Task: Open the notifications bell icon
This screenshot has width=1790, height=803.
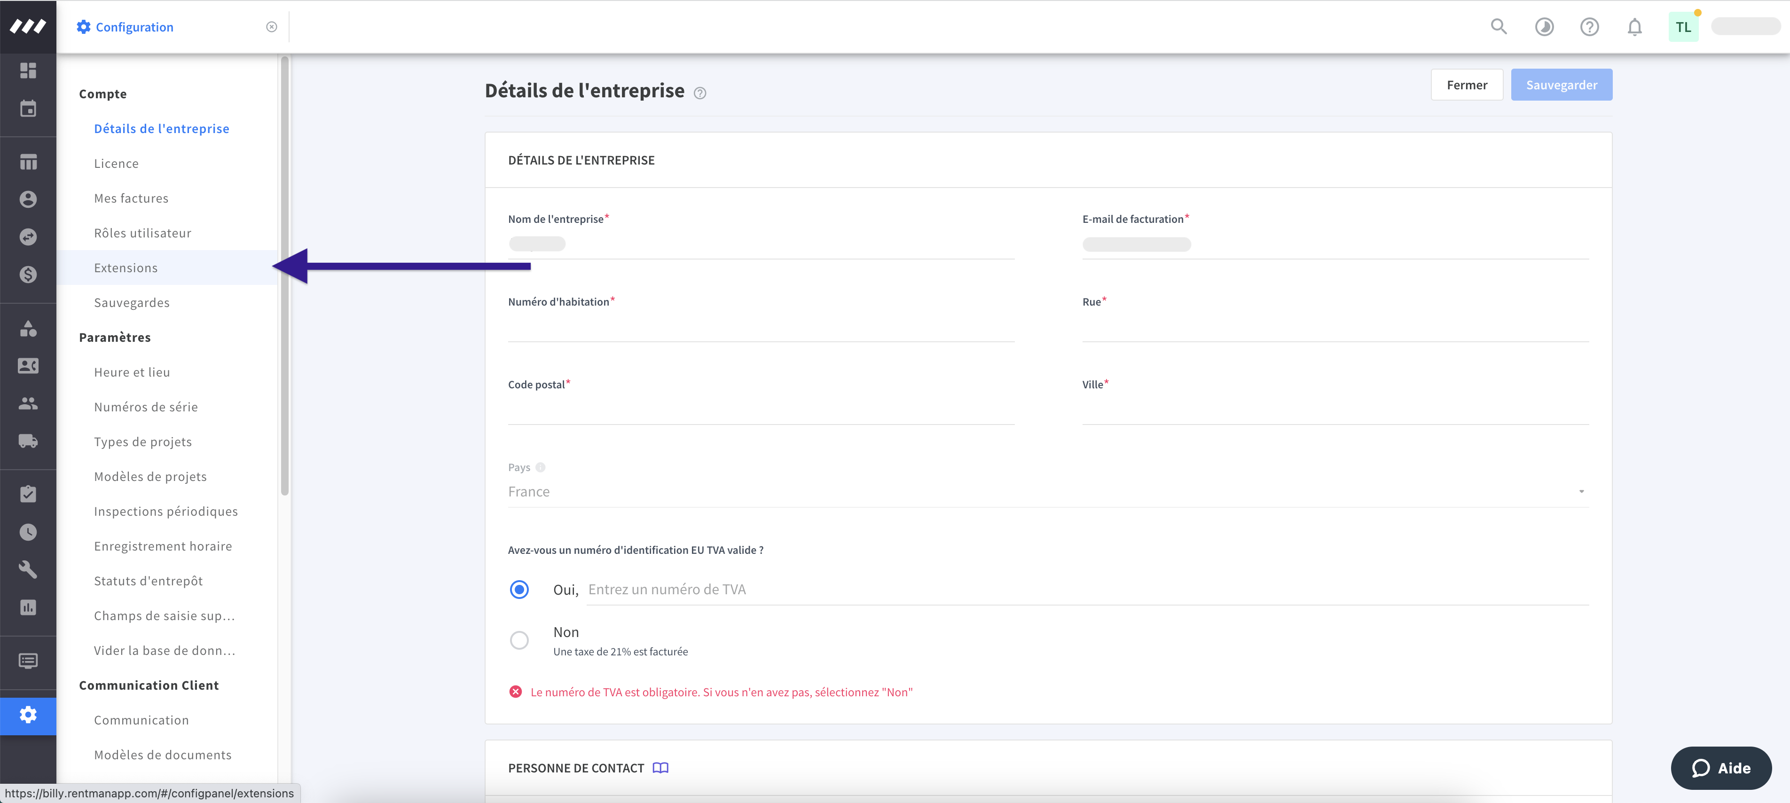Action: (1634, 27)
